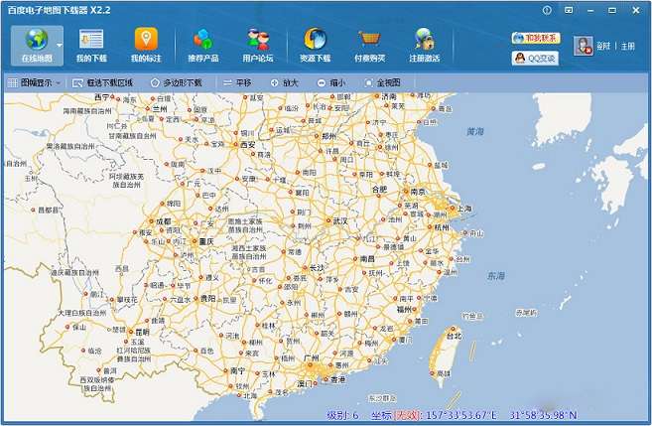The image size is (652, 426).
Task: Switch to the 缩小 zoom-out tool
Action: [x=331, y=82]
